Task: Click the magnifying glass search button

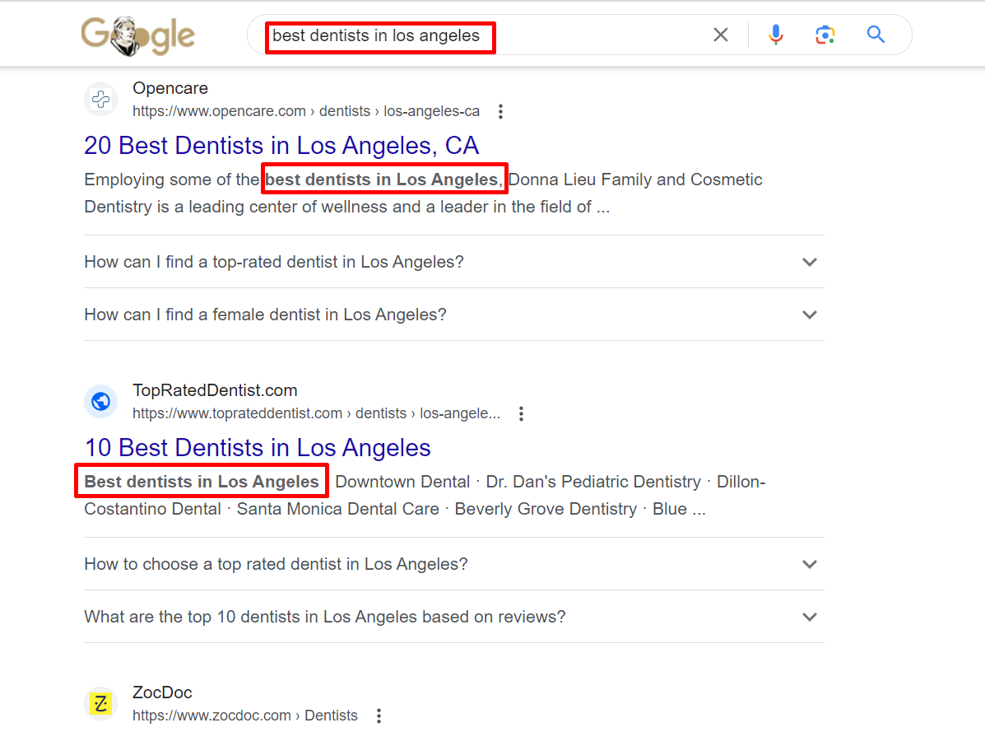Action: click(x=876, y=35)
